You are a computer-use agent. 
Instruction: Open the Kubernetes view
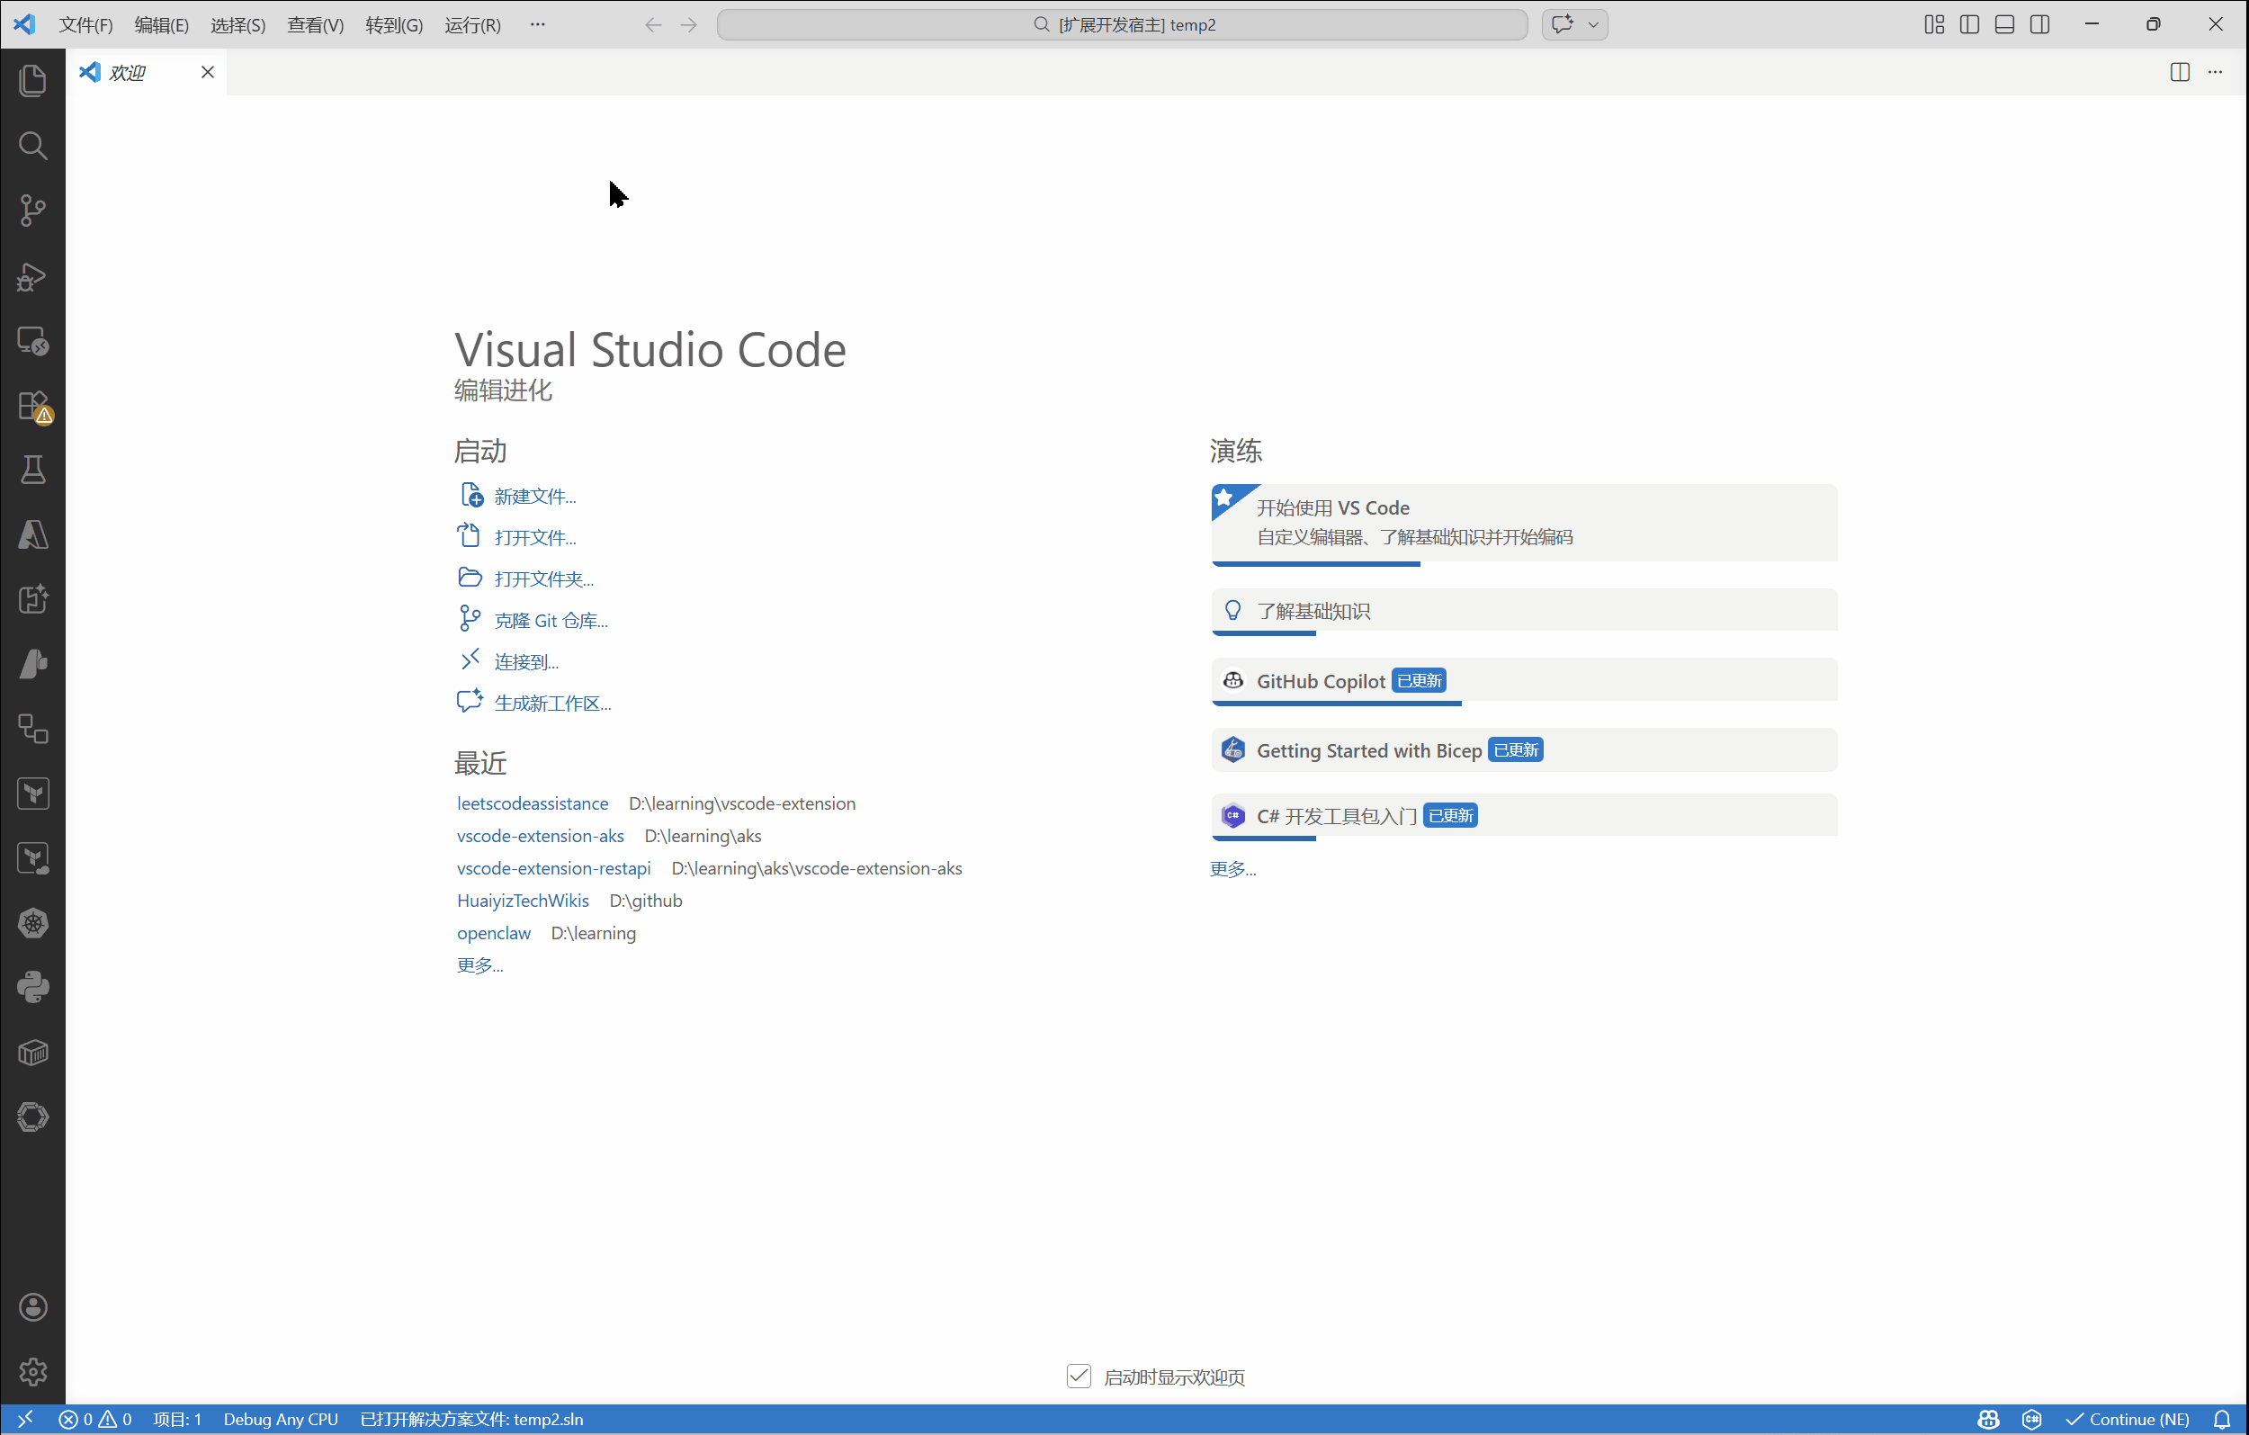click(x=32, y=923)
